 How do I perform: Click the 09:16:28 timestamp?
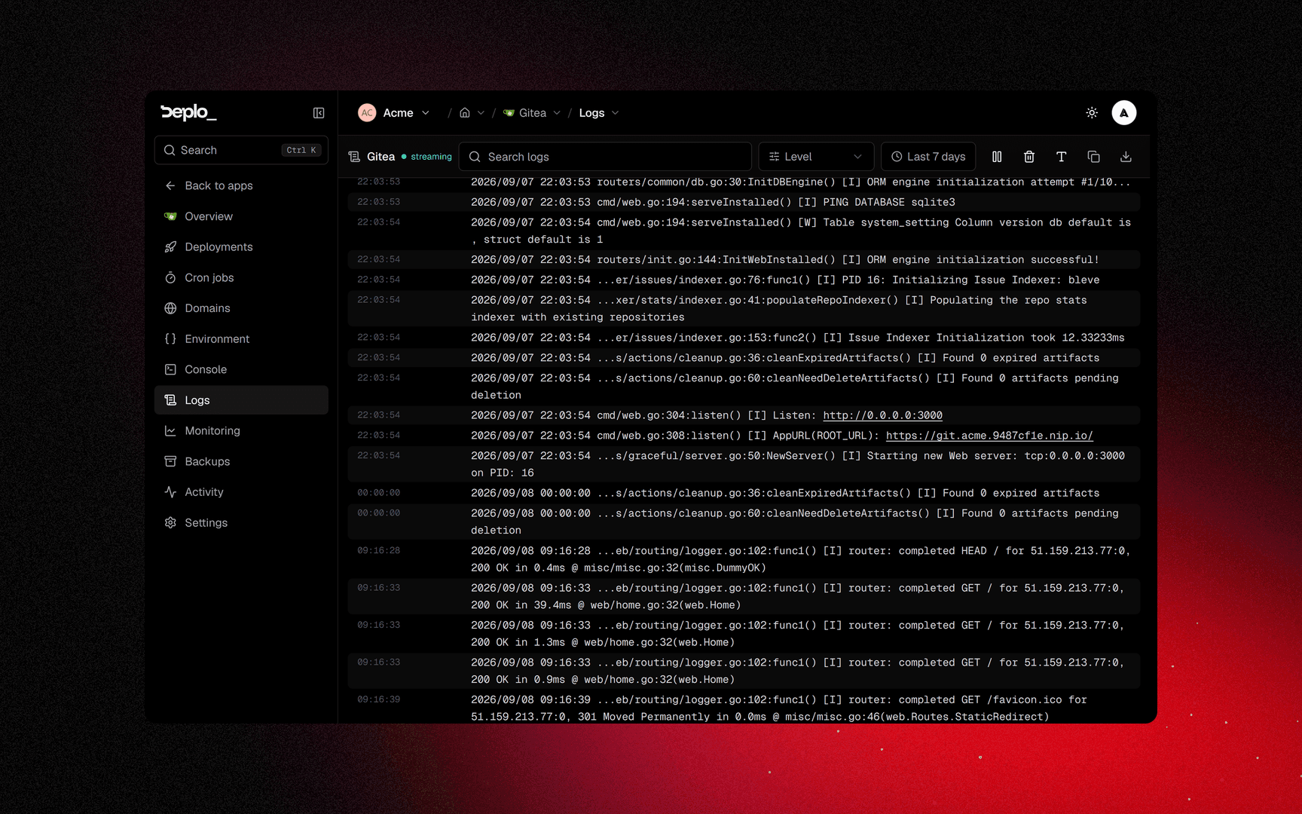[378, 551]
